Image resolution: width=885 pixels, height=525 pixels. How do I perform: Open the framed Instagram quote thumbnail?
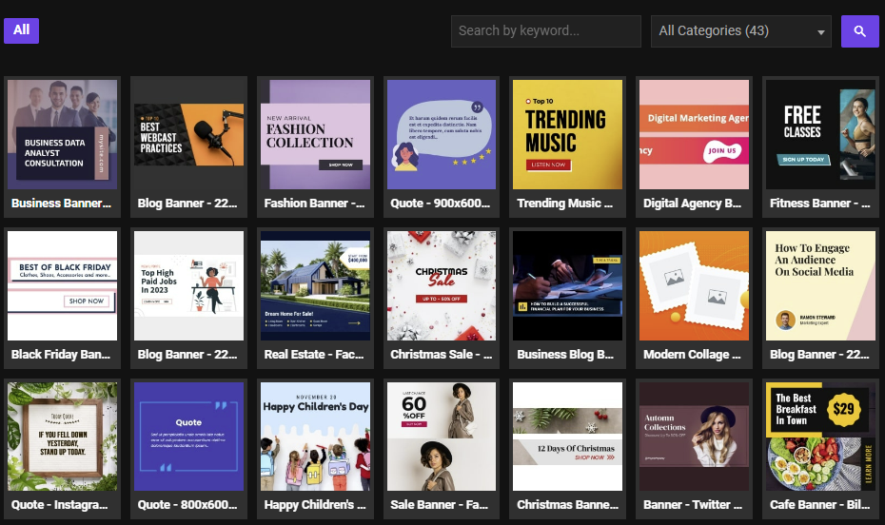62,437
